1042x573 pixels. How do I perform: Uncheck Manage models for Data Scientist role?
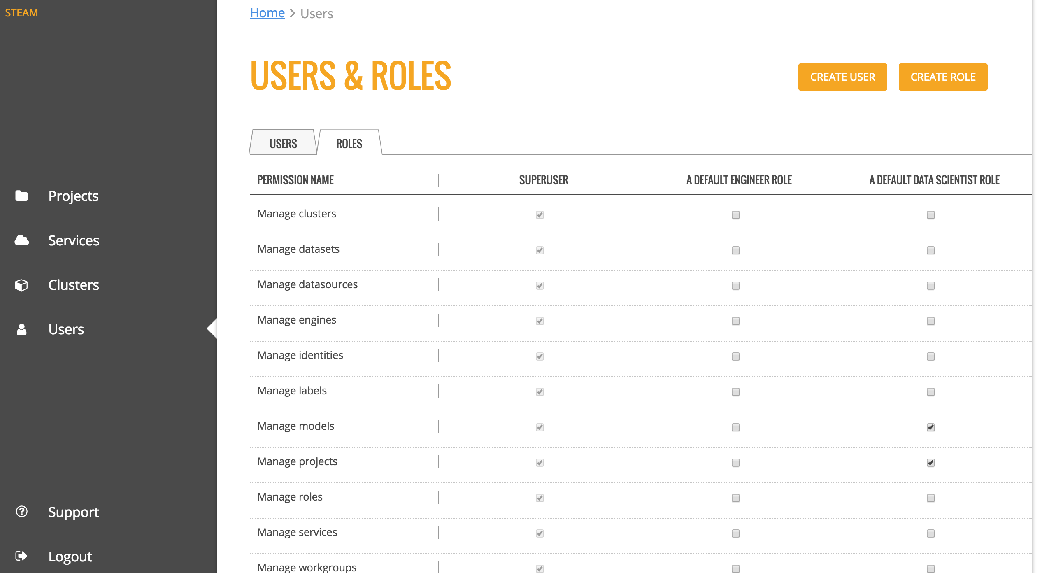pyautogui.click(x=930, y=427)
